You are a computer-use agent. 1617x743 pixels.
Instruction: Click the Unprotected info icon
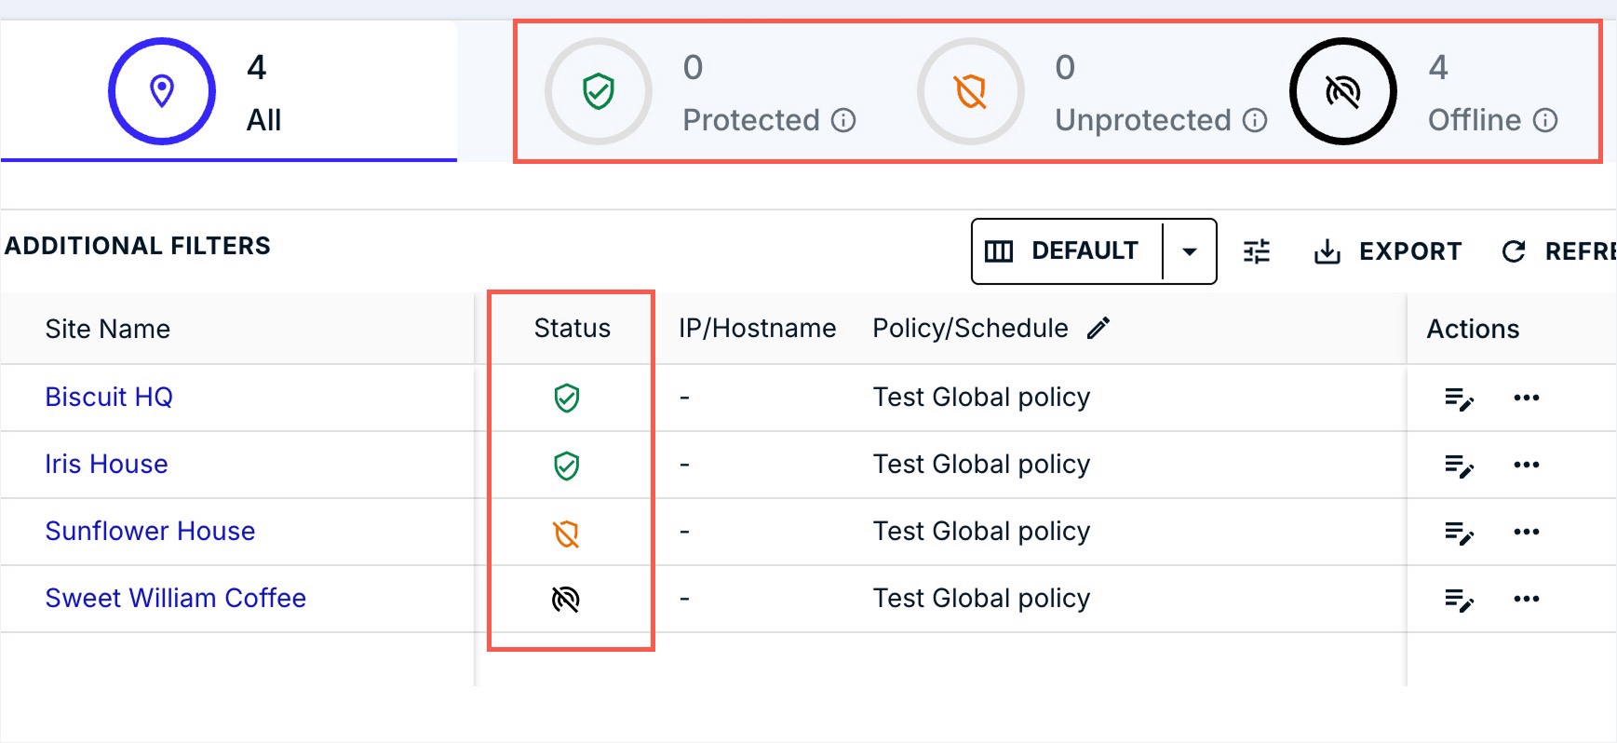tap(1255, 121)
